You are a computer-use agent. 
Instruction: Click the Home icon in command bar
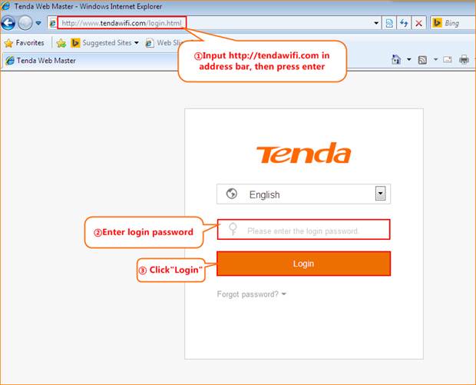(396, 60)
